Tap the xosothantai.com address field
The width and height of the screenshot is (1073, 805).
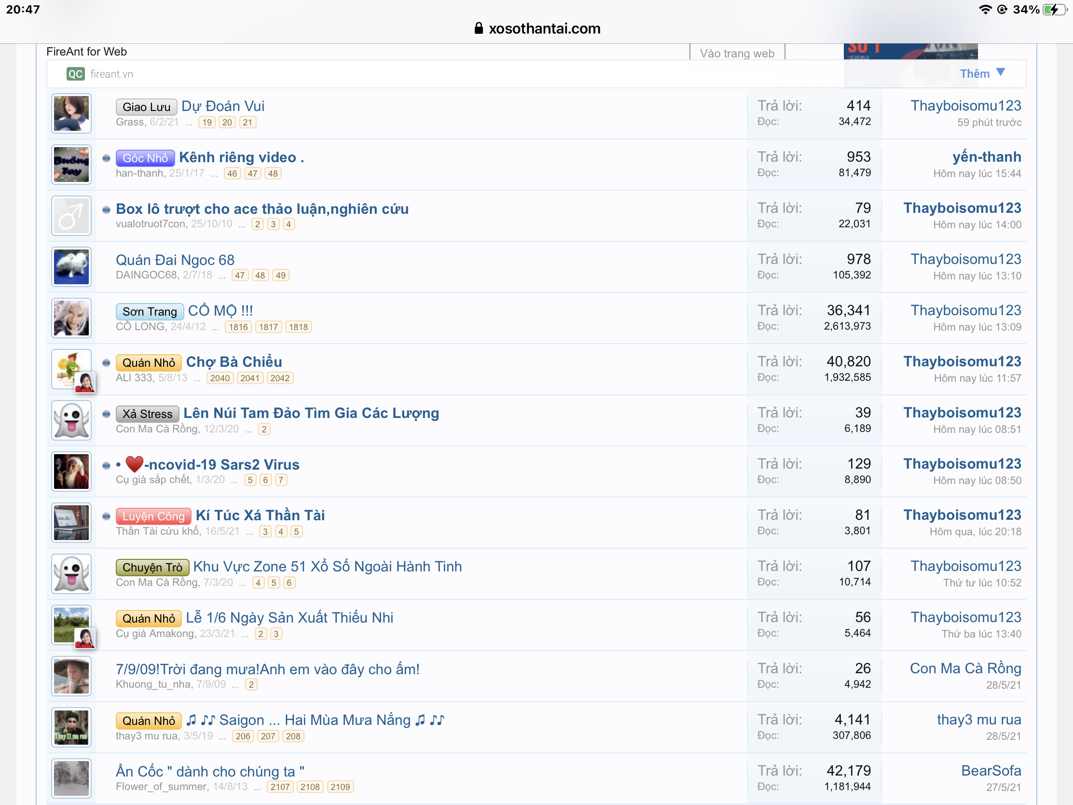(x=544, y=28)
